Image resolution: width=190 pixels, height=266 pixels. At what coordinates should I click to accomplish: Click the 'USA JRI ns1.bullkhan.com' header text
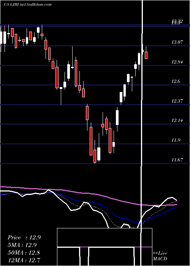coord(28,5)
